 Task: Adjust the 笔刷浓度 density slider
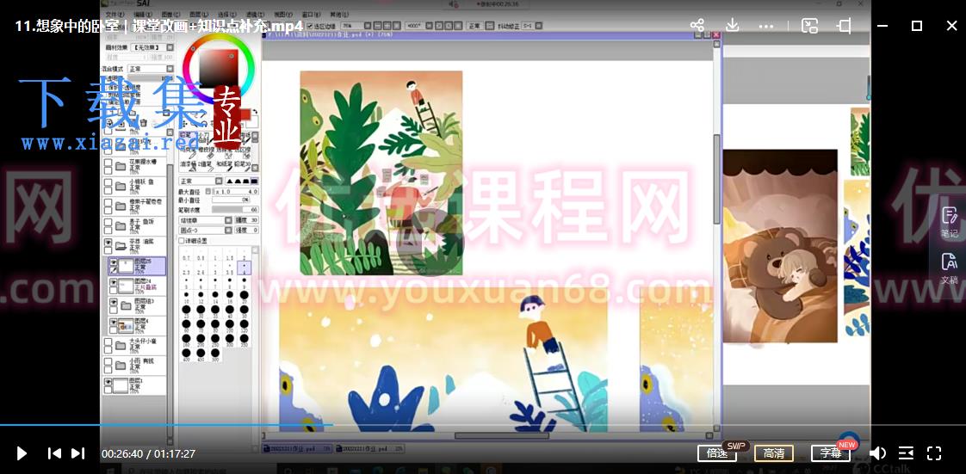[235, 210]
